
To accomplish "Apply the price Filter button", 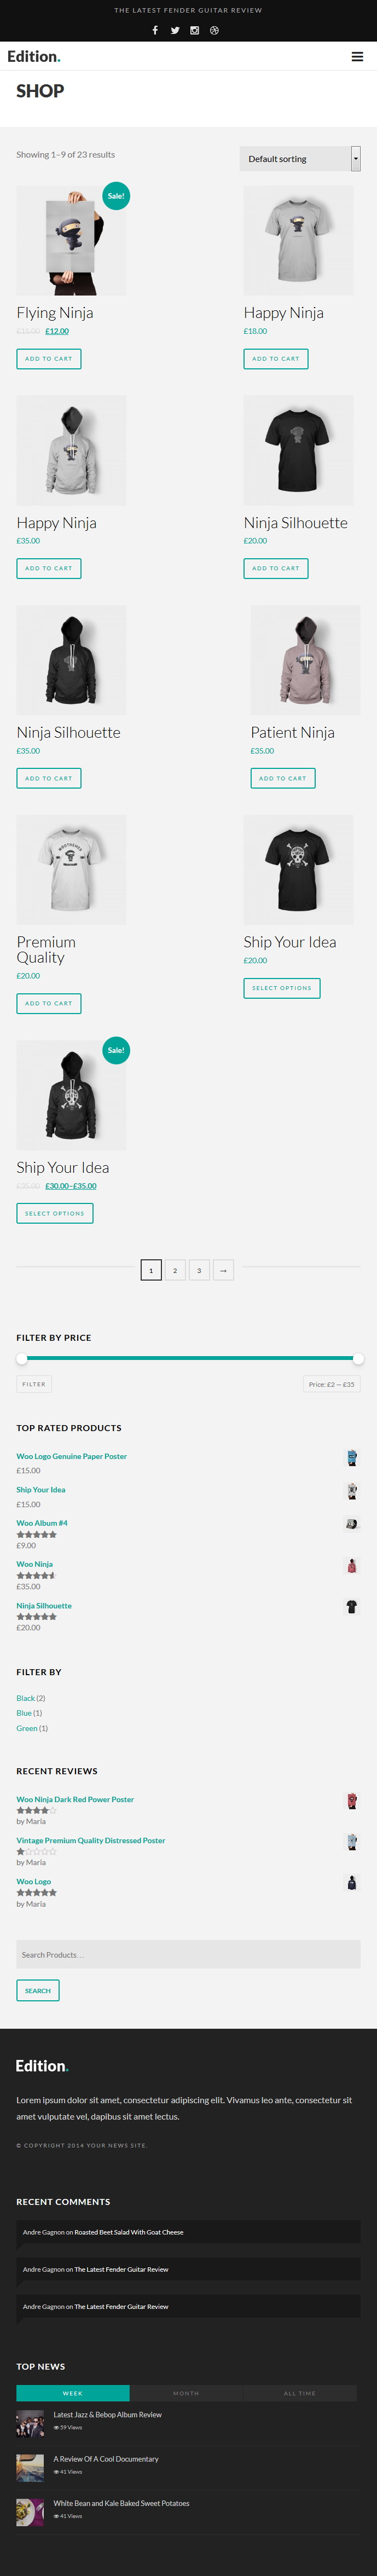I will [x=34, y=1384].
